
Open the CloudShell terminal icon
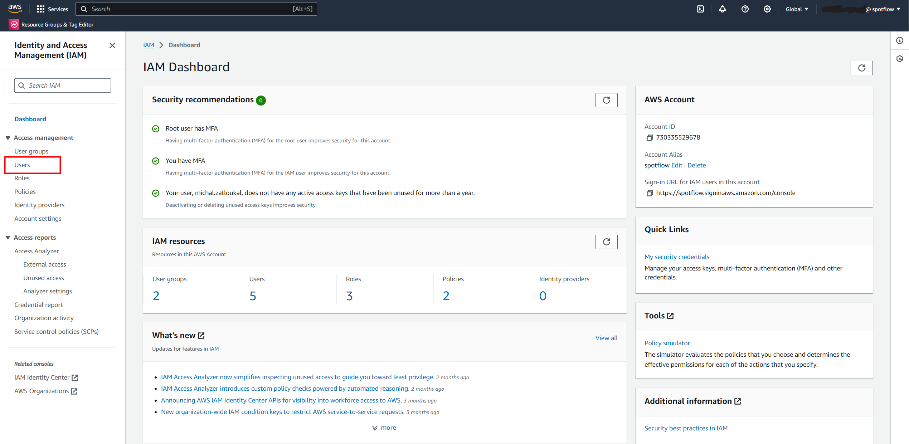[700, 9]
